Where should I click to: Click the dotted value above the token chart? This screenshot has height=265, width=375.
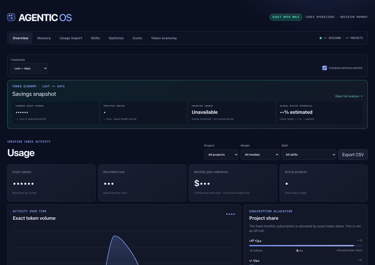tap(230, 214)
